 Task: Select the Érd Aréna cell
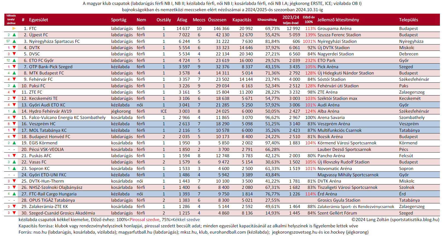(x=327, y=194)
